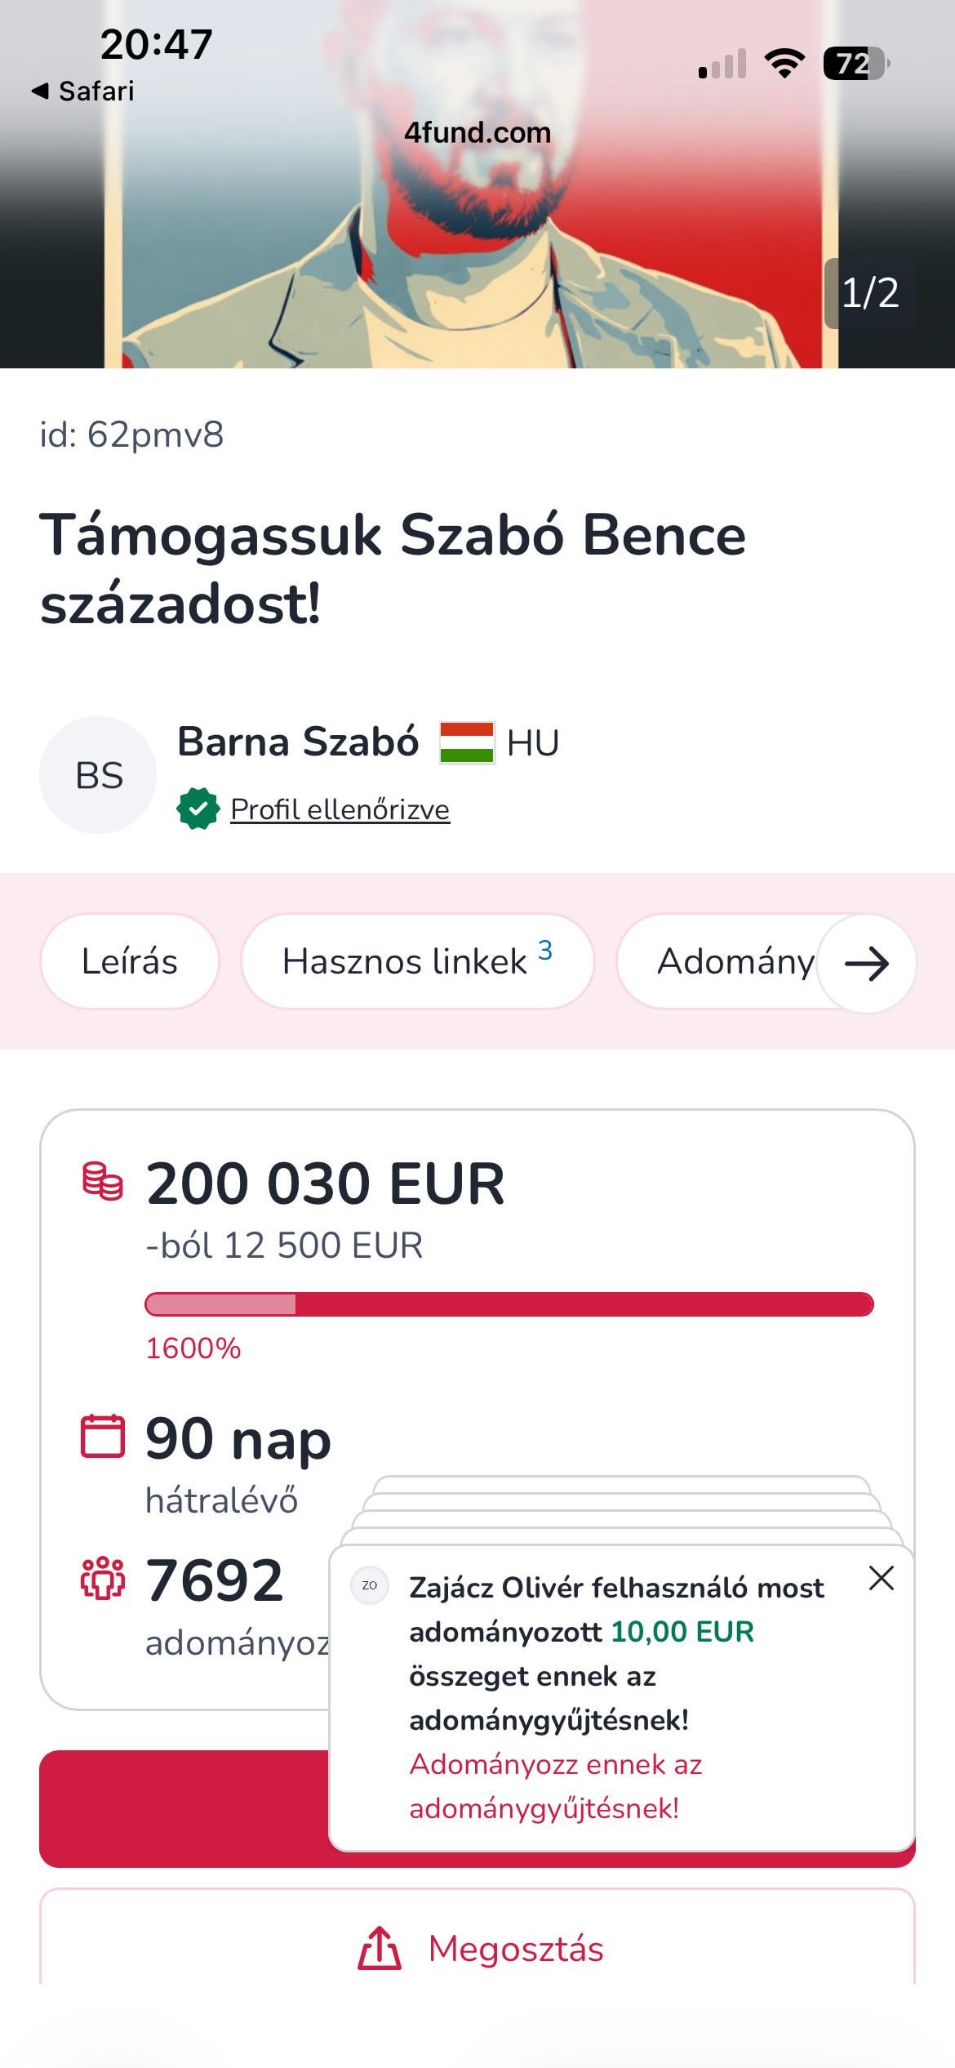Image resolution: width=955 pixels, height=2068 pixels.
Task: Tap the red coins icon
Action: 103,1182
